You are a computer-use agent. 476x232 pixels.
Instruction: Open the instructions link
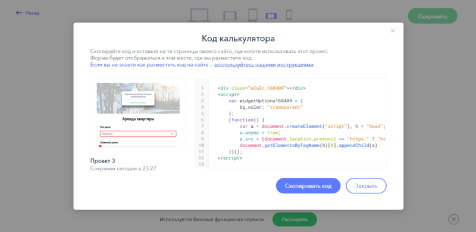pyautogui.click(x=264, y=65)
